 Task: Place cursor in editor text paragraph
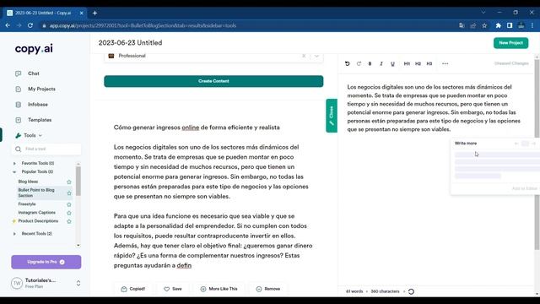(x=434, y=108)
